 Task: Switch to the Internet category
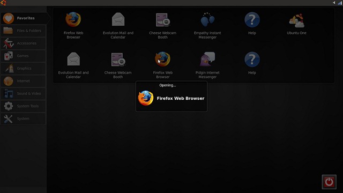(x=24, y=81)
